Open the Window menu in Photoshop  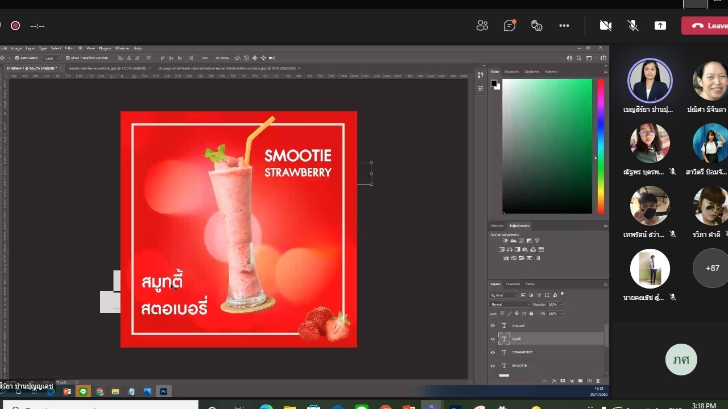tap(122, 48)
